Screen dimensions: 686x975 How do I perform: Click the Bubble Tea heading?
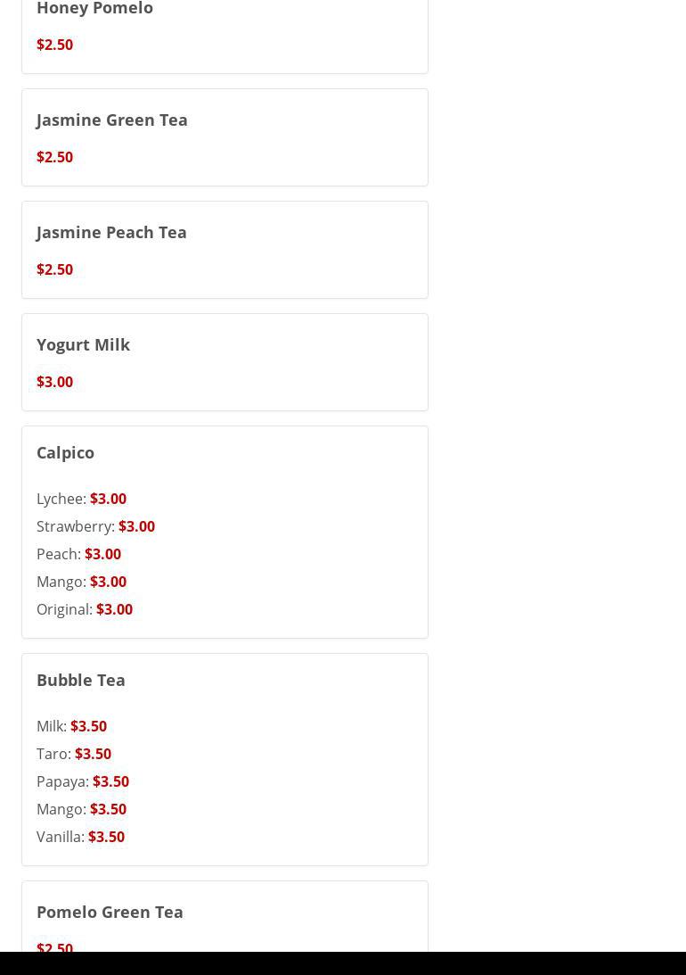point(80,680)
